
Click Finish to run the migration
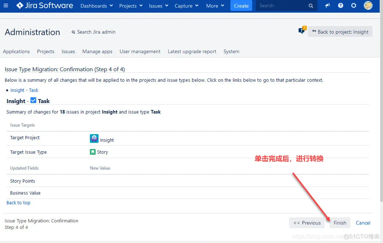(340, 223)
